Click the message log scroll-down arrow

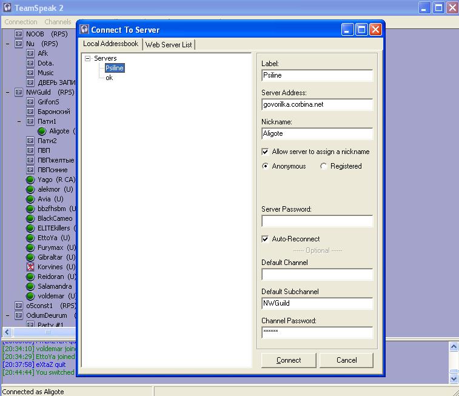coord(454,379)
